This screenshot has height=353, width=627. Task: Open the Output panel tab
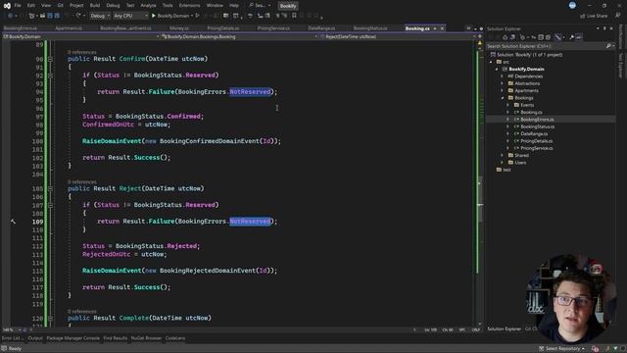tap(35, 338)
